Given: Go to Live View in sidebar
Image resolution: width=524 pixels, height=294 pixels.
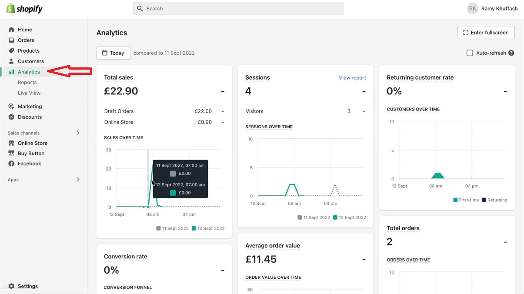Looking at the screenshot, I should point(29,93).
